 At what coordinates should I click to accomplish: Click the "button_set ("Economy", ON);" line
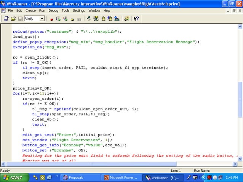[x=55, y=150]
